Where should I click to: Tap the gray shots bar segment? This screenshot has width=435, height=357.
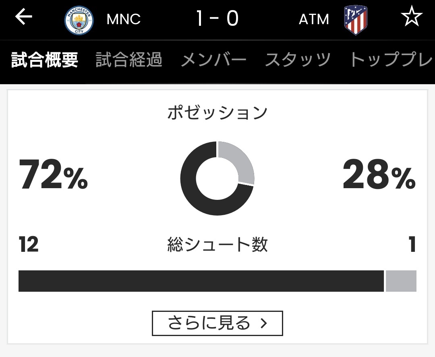pos(401,281)
